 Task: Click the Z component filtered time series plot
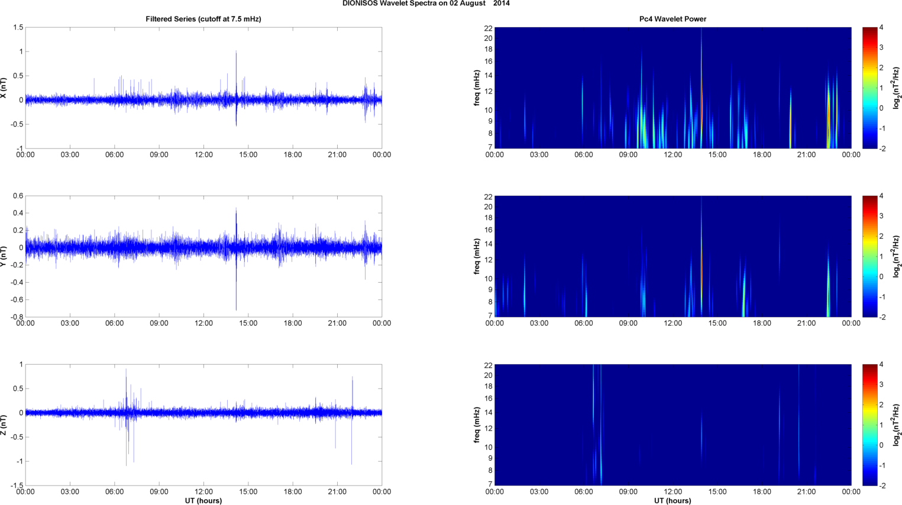tap(203, 425)
